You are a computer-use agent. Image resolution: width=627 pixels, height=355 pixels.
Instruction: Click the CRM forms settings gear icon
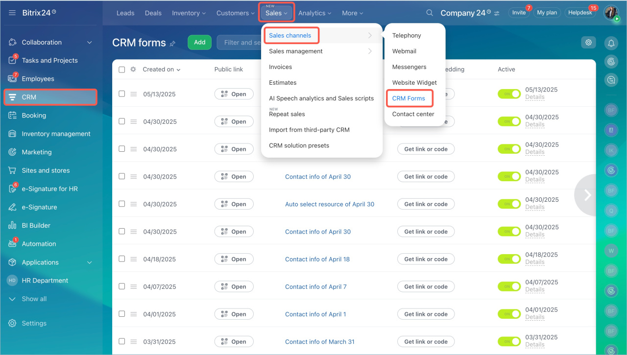point(588,43)
